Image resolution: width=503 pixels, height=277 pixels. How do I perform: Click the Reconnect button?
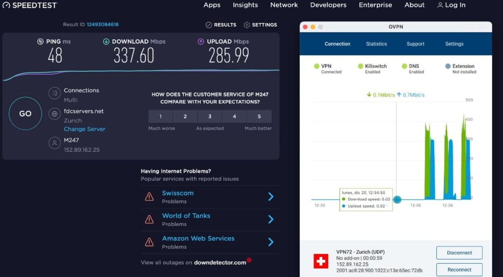click(459, 270)
